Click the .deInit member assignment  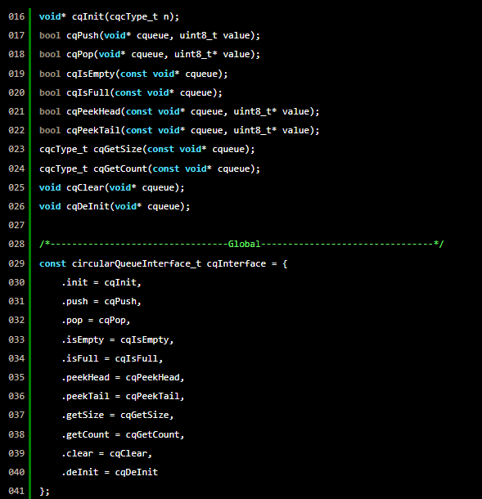click(x=110, y=472)
